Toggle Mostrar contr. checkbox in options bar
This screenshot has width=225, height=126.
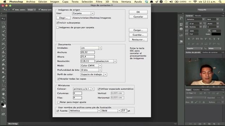[39, 9]
